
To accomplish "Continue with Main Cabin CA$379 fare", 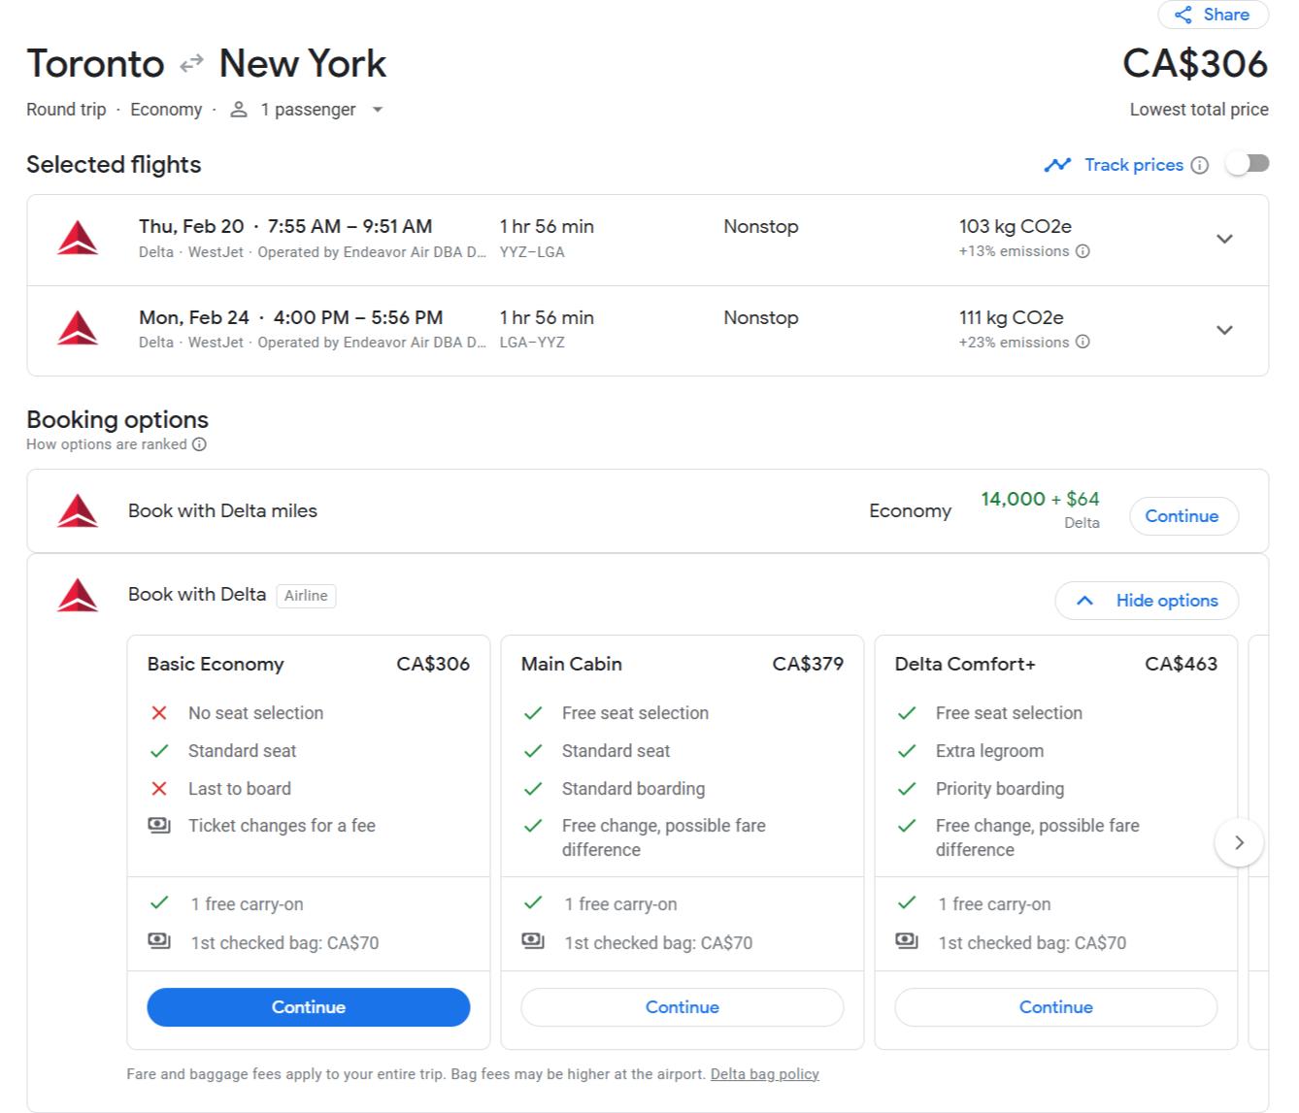I will pos(682,1007).
